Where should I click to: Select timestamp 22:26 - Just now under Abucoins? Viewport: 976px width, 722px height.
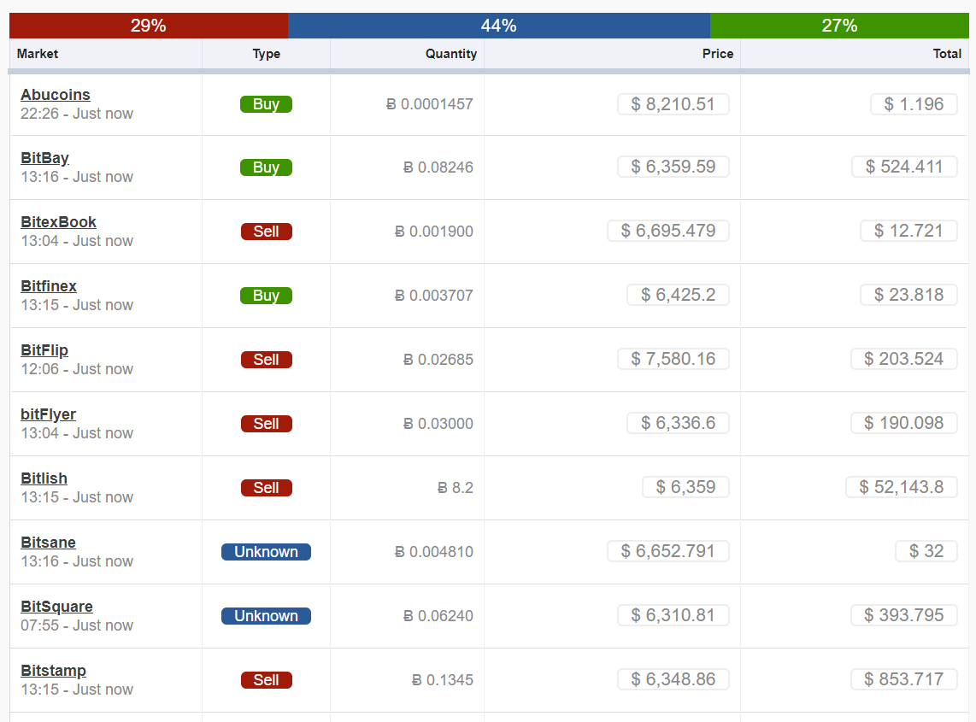77,114
